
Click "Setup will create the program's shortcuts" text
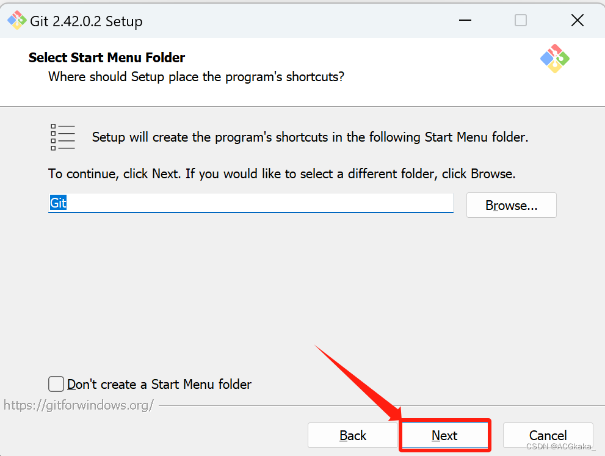[310, 137]
